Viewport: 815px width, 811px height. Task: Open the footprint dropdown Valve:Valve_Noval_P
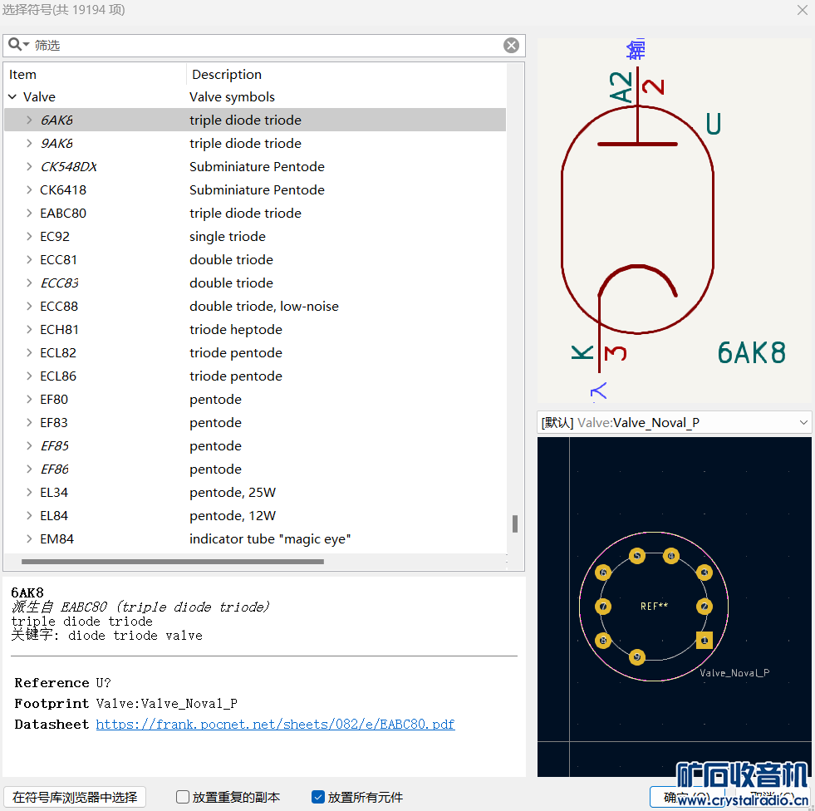[x=674, y=423]
